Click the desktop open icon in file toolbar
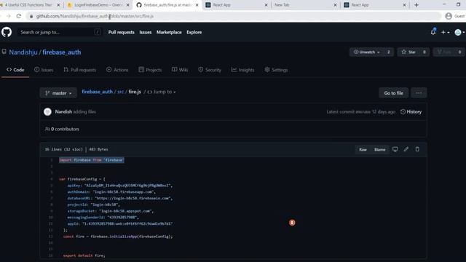Viewport: 466px width, 262px height. 395,149
